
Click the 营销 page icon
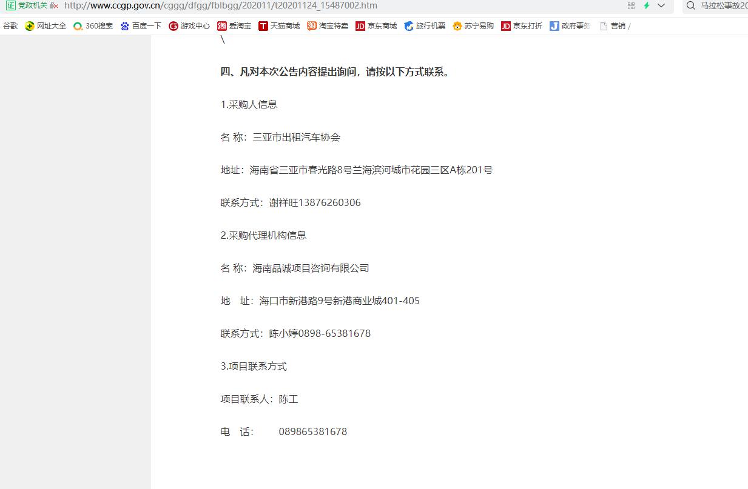pyautogui.click(x=604, y=26)
